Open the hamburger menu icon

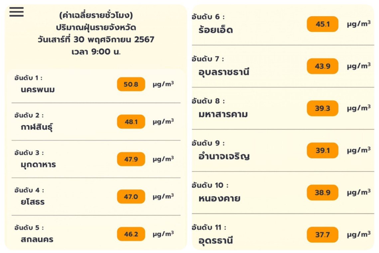tap(16, 12)
